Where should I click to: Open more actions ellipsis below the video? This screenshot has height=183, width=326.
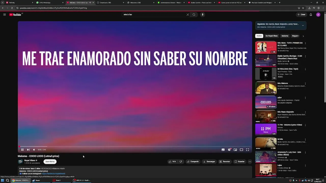pyautogui.click(x=250, y=162)
